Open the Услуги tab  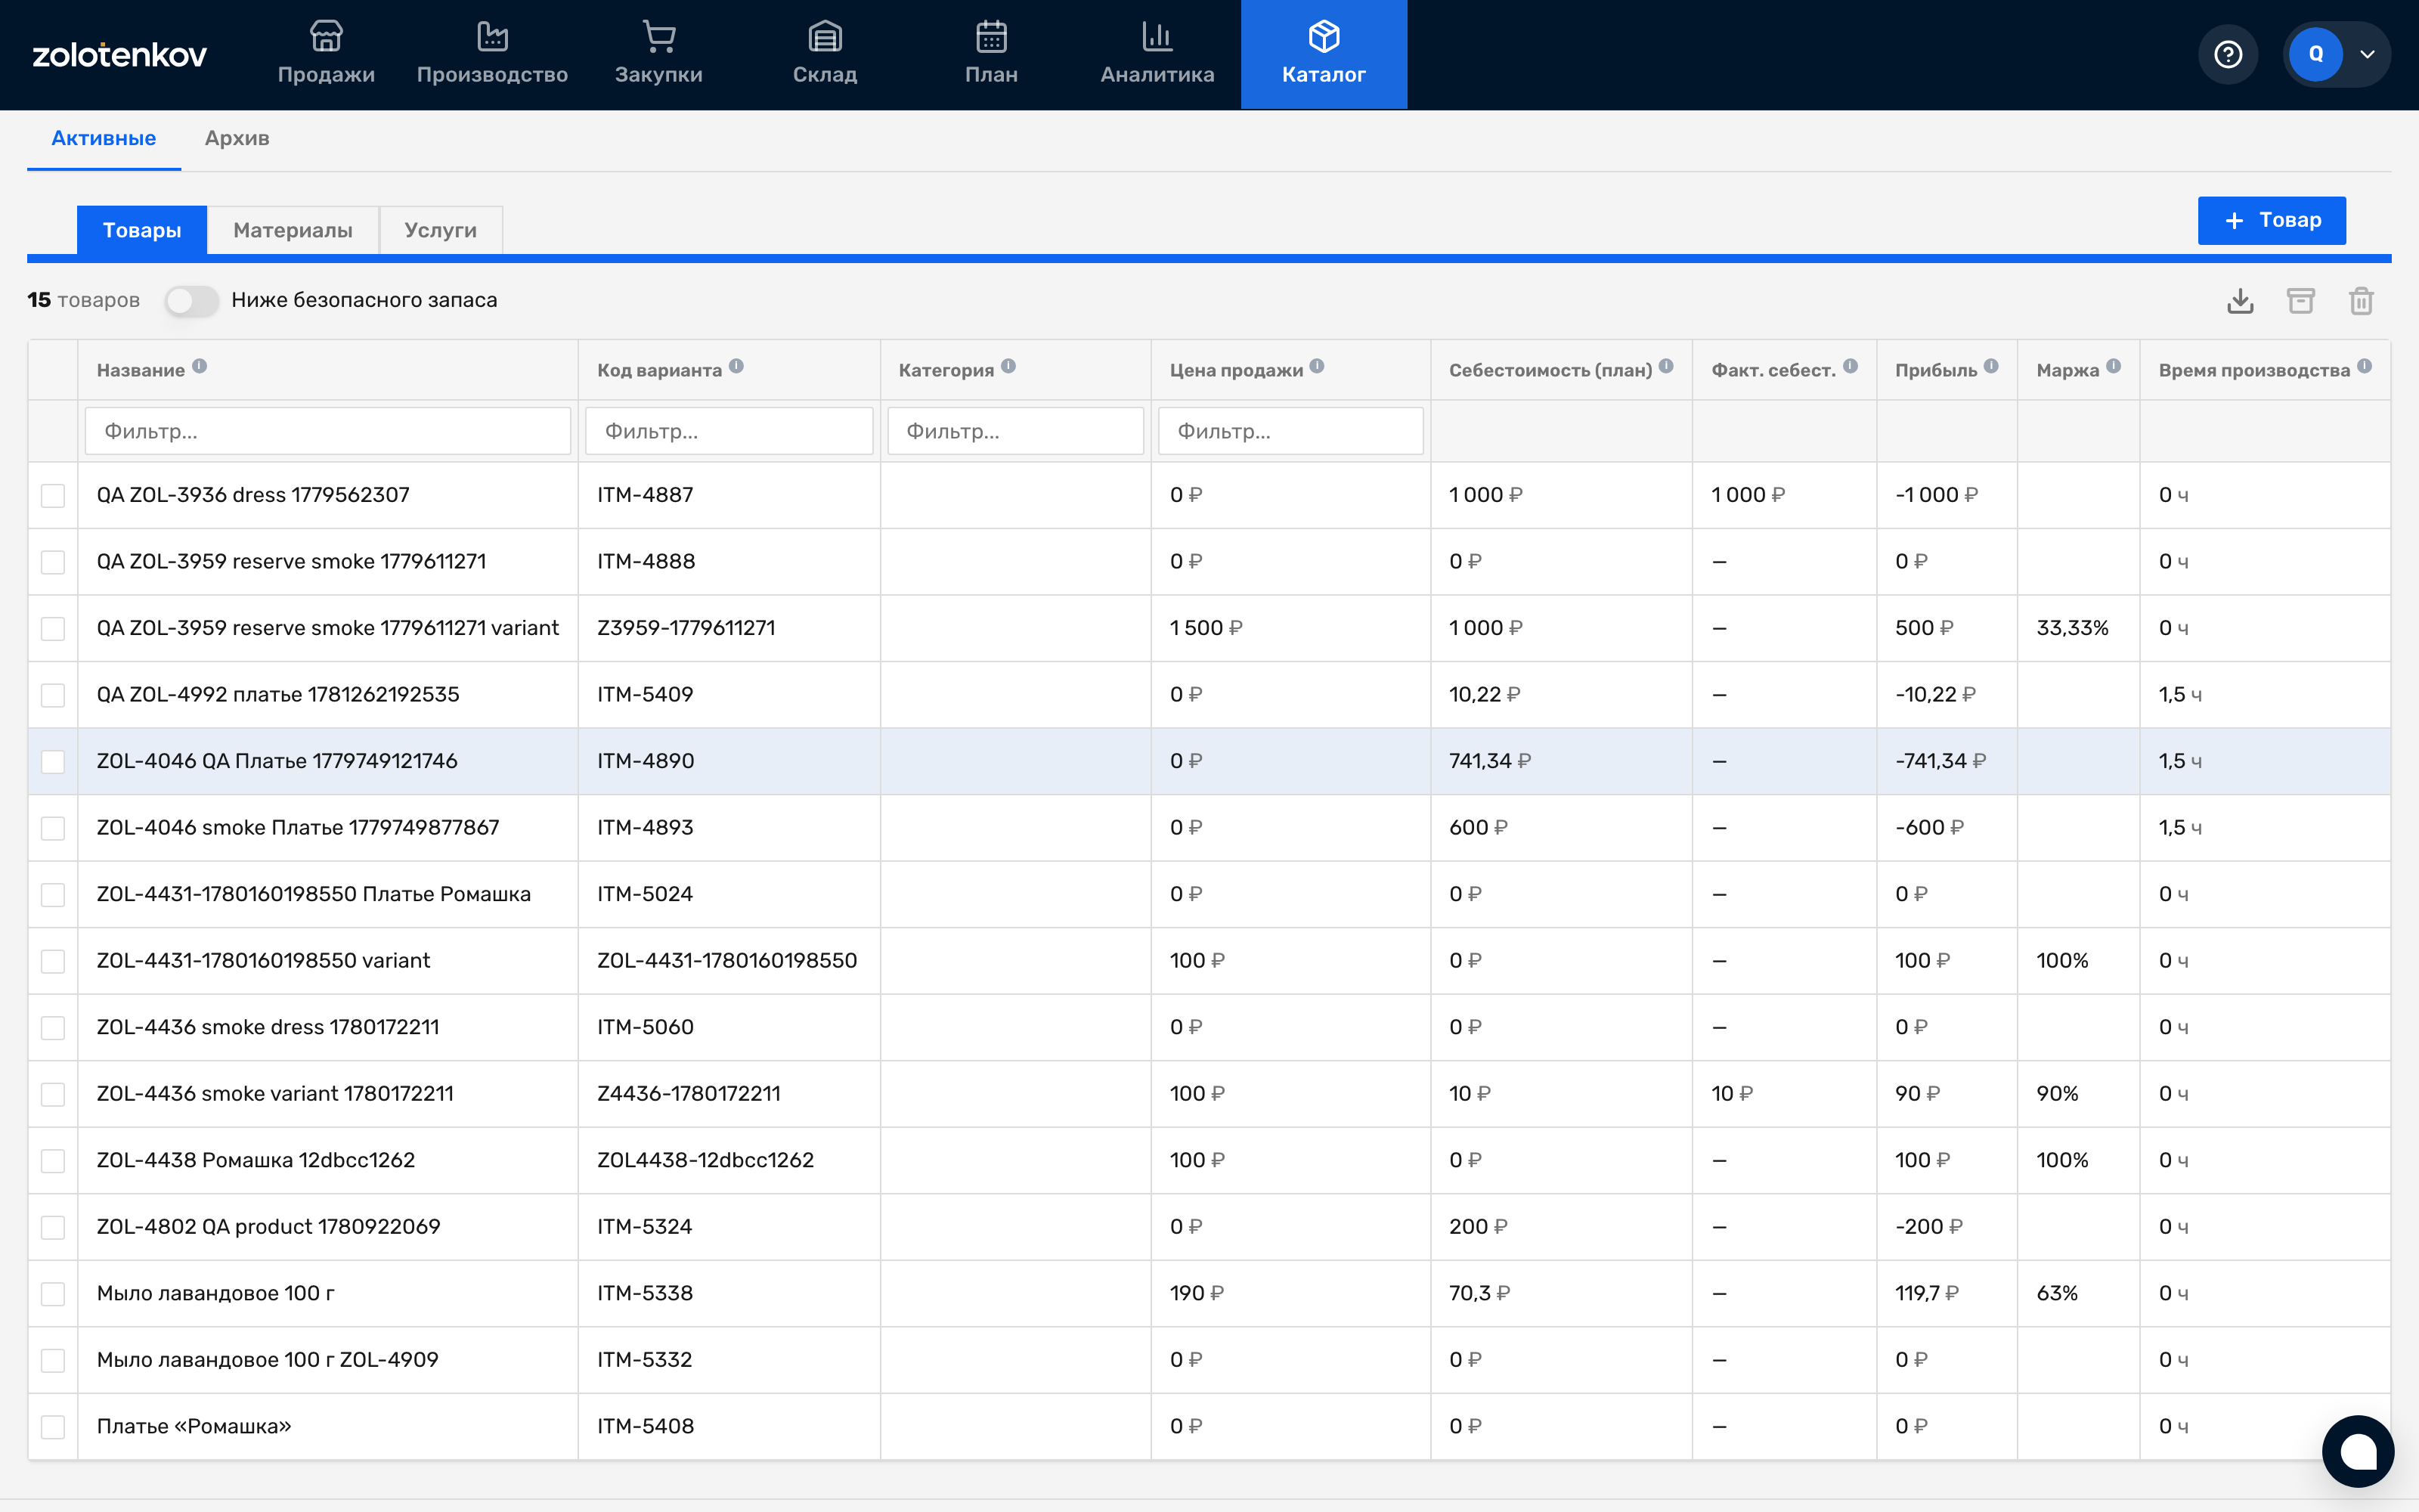pyautogui.click(x=441, y=230)
